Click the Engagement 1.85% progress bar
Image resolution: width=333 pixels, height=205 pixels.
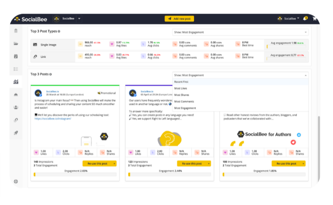tap(264, 175)
